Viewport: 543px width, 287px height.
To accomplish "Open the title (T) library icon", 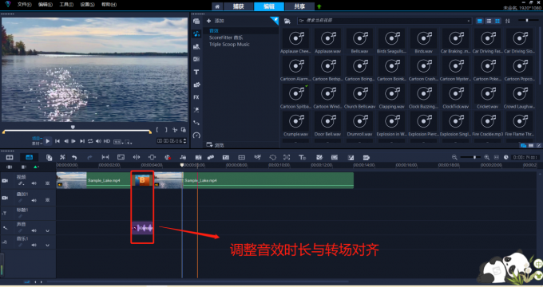I will click(196, 72).
